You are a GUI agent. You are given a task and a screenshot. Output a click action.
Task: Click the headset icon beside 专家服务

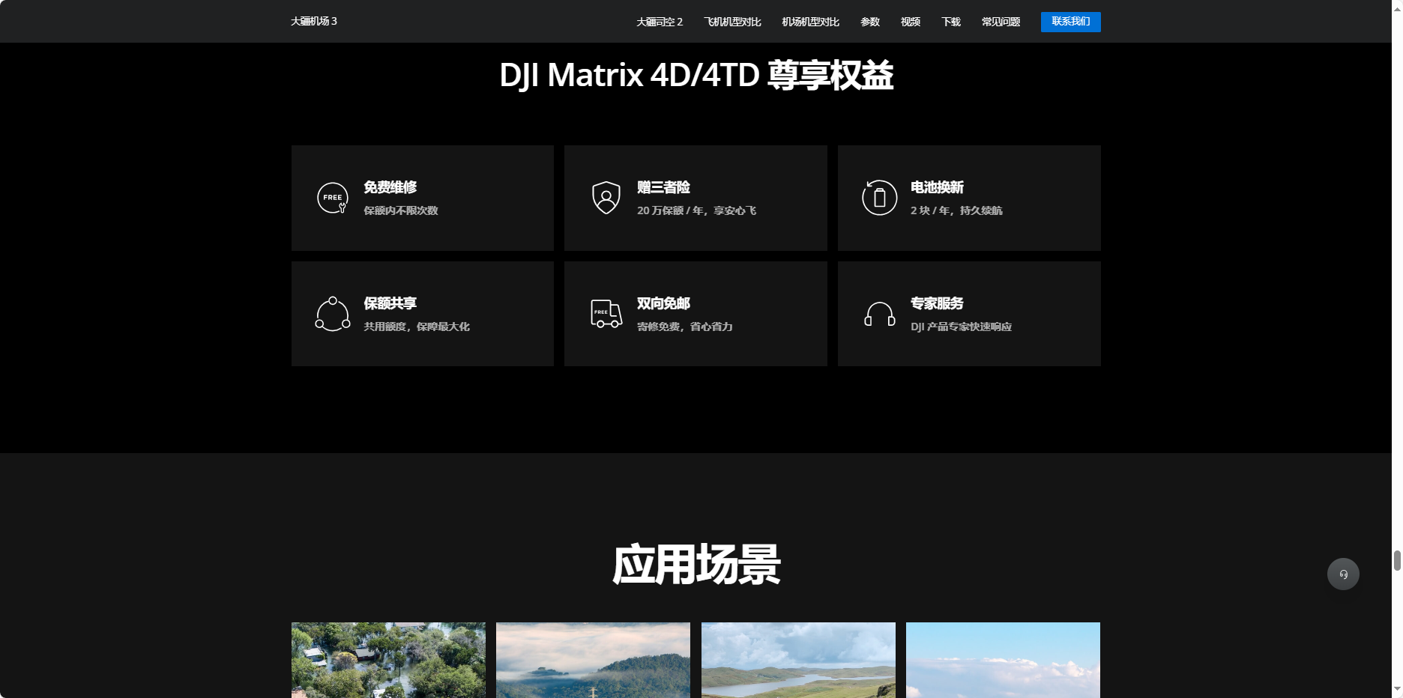[879, 313]
